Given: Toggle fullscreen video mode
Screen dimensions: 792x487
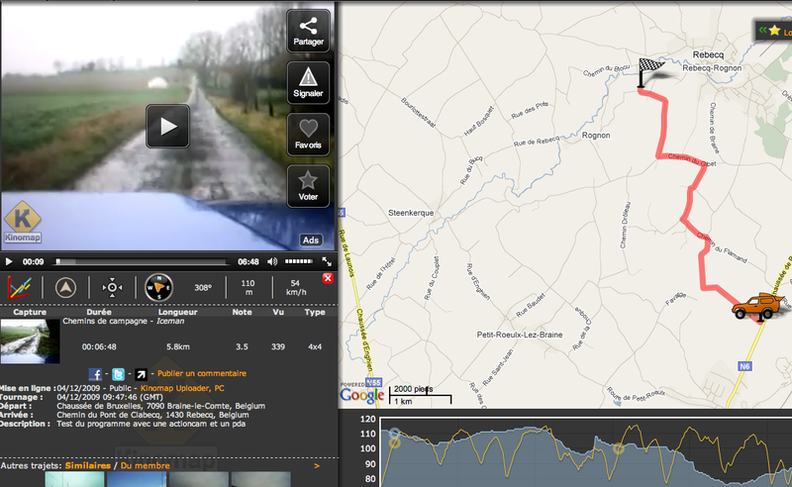Looking at the screenshot, I should [x=326, y=262].
